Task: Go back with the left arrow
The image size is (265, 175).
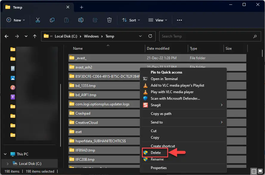Action: (x=7, y=36)
